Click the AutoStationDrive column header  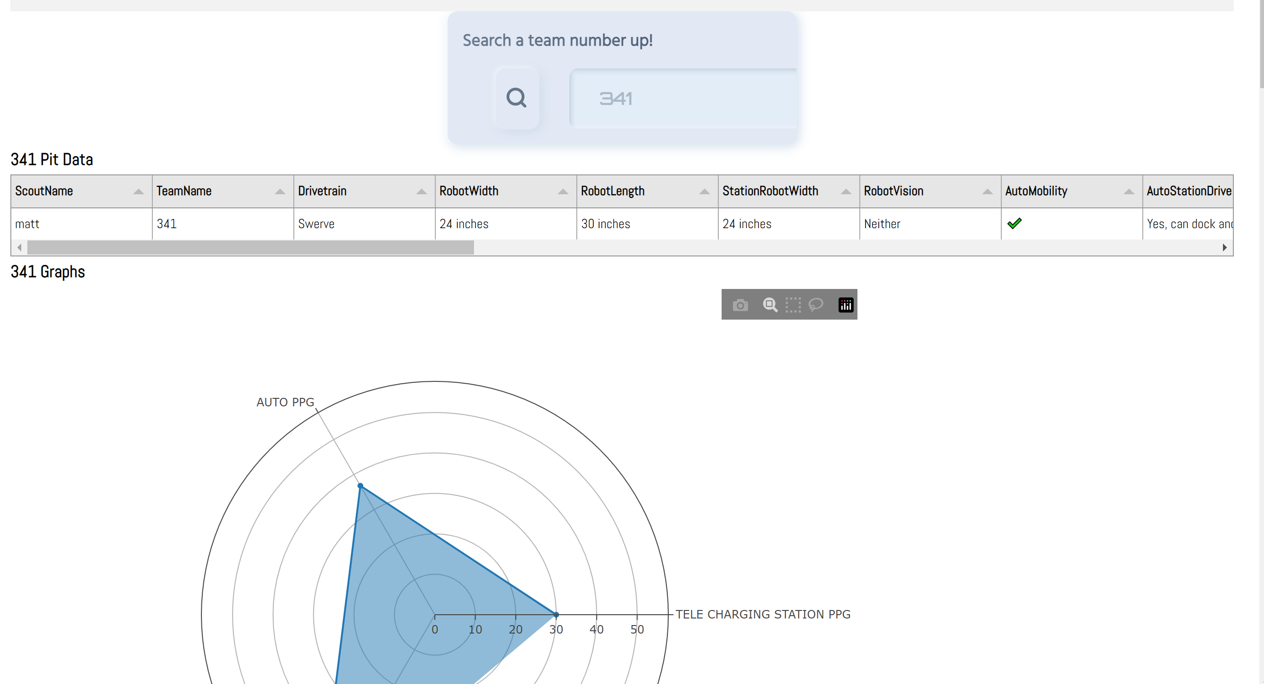click(1188, 191)
